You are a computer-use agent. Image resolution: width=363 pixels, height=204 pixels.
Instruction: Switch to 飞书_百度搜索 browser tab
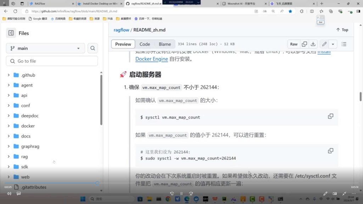pyautogui.click(x=292, y=4)
